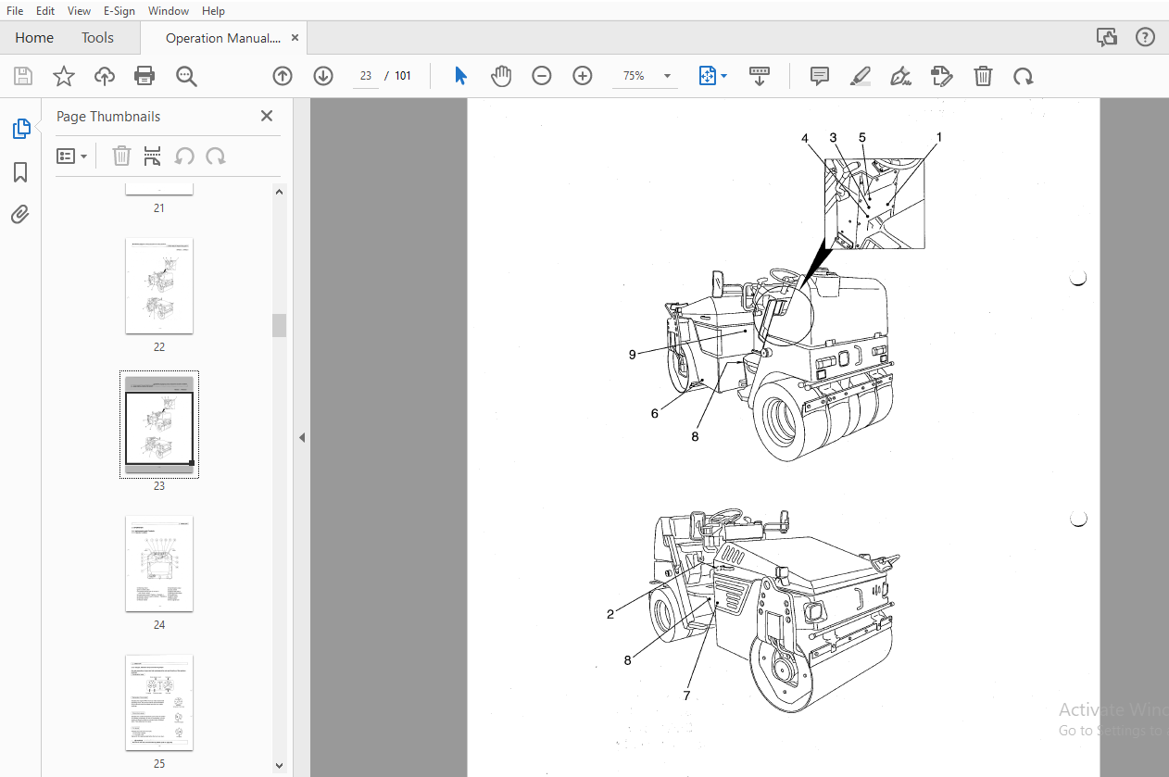Select the Operation Manual document tab
Image resolution: width=1169 pixels, height=777 pixels.
pos(222,38)
